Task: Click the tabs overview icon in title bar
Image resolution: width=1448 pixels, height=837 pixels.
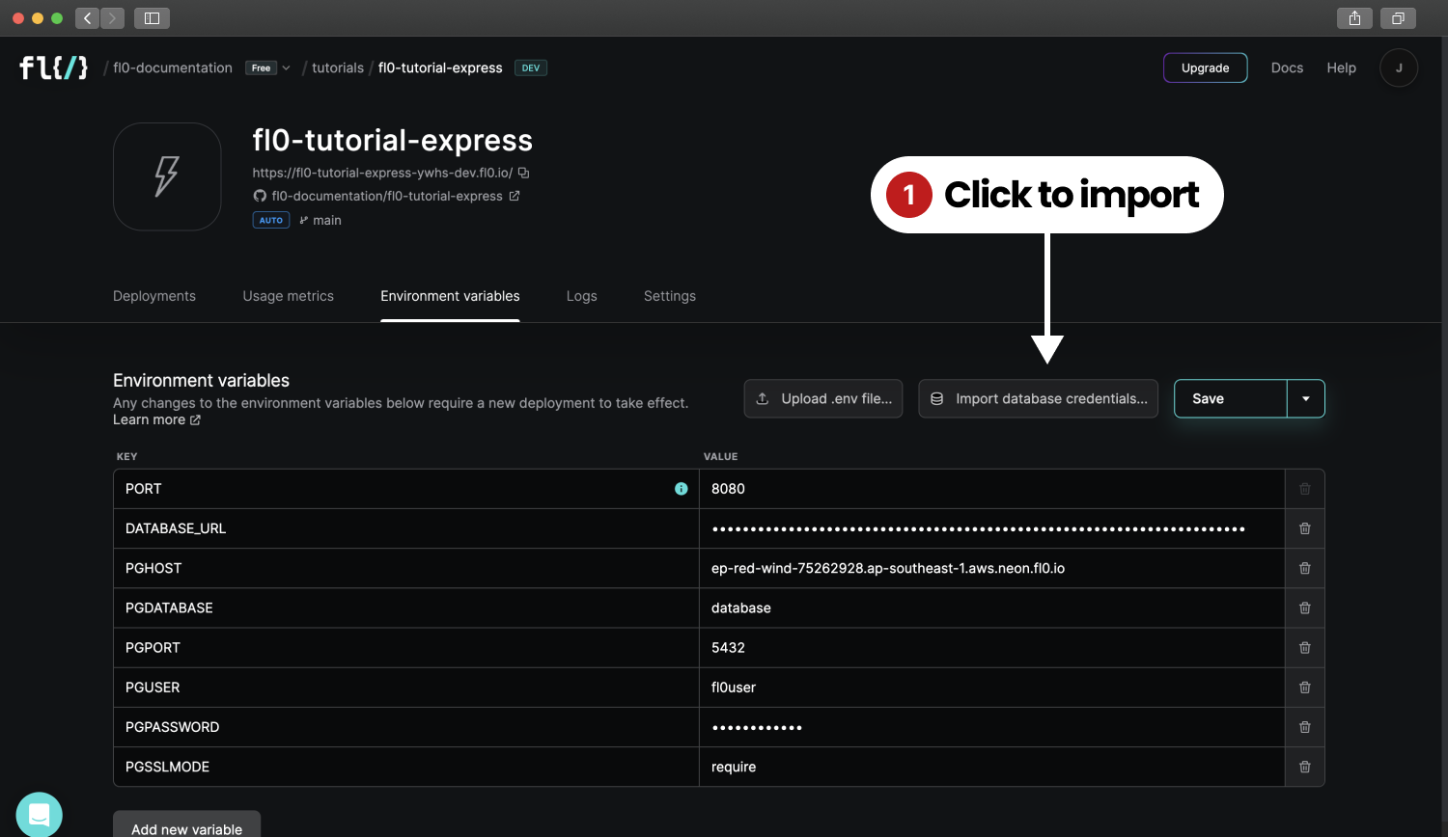Action: (1398, 17)
